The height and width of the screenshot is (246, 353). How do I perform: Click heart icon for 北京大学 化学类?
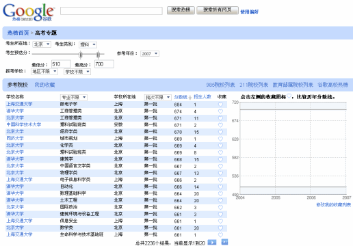(220, 146)
